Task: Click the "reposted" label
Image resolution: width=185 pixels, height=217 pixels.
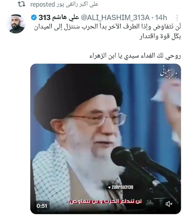Action: pos(43,5)
